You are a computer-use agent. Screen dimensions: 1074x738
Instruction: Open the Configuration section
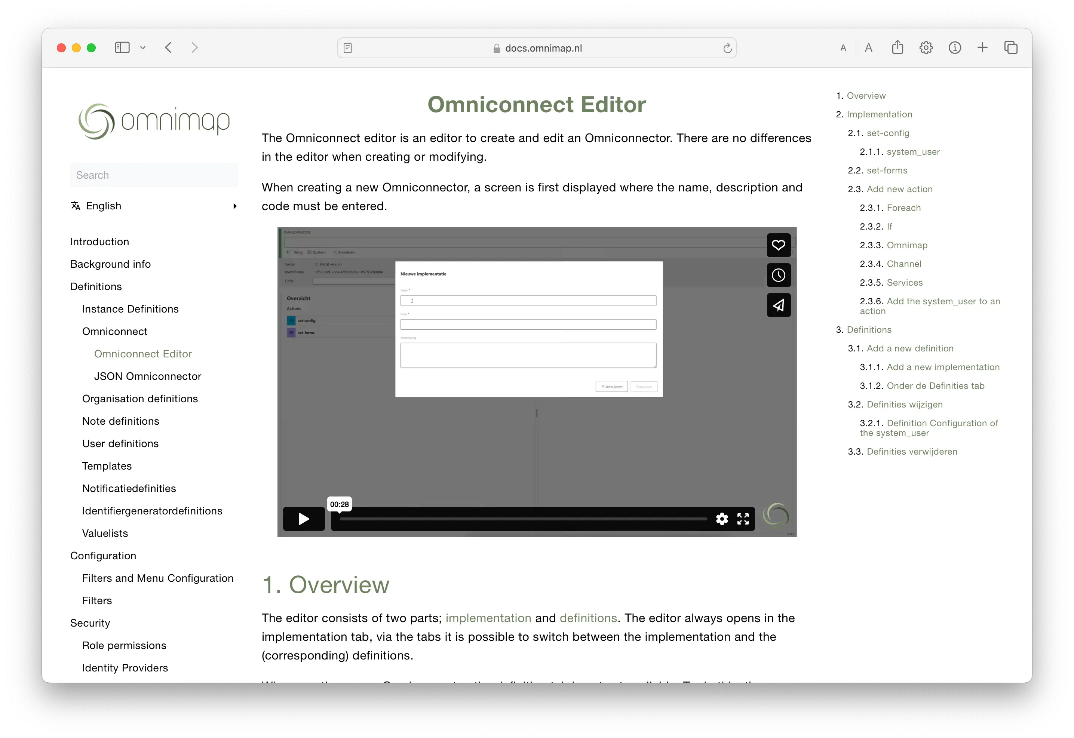(103, 556)
